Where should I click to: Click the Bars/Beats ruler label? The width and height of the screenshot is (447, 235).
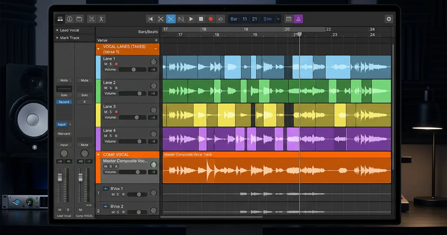[148, 32]
